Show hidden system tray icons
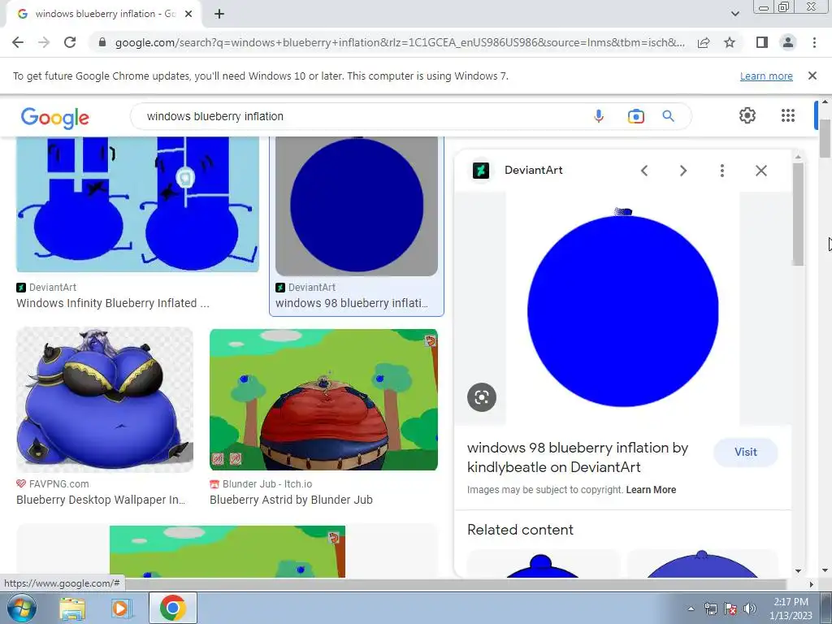Image resolution: width=832 pixels, height=624 pixels. coord(691,609)
